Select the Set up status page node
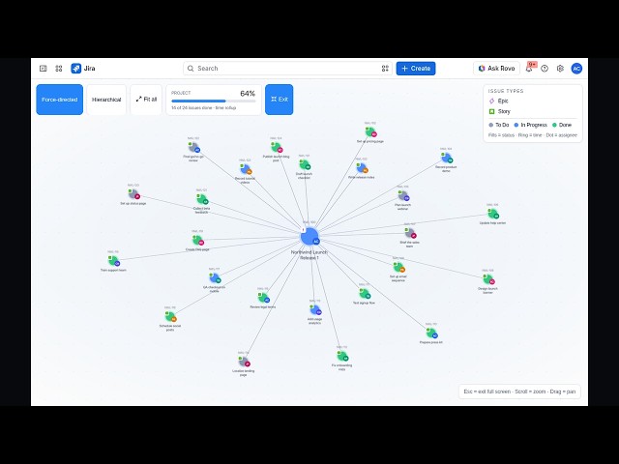Image resolution: width=619 pixels, height=464 pixels. [x=133, y=194]
